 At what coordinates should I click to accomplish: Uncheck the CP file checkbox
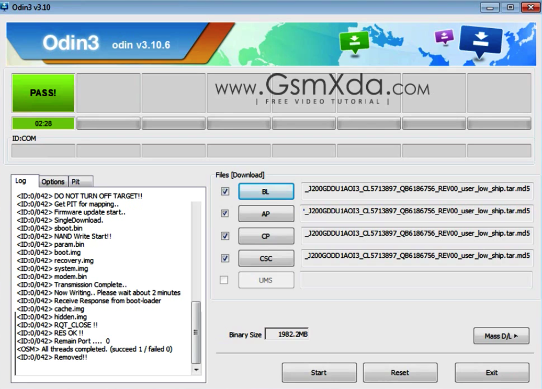(225, 236)
